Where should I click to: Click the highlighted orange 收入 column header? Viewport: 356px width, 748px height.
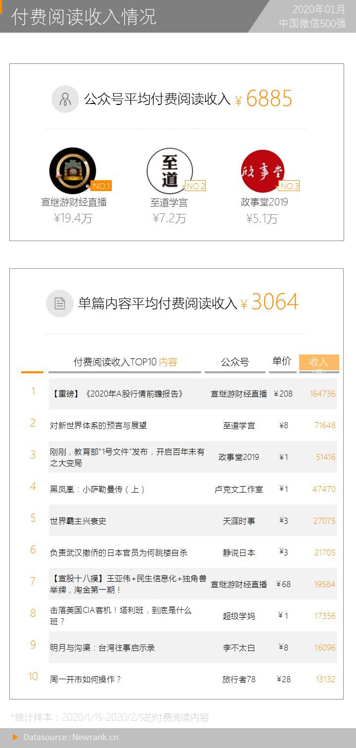[x=319, y=362]
